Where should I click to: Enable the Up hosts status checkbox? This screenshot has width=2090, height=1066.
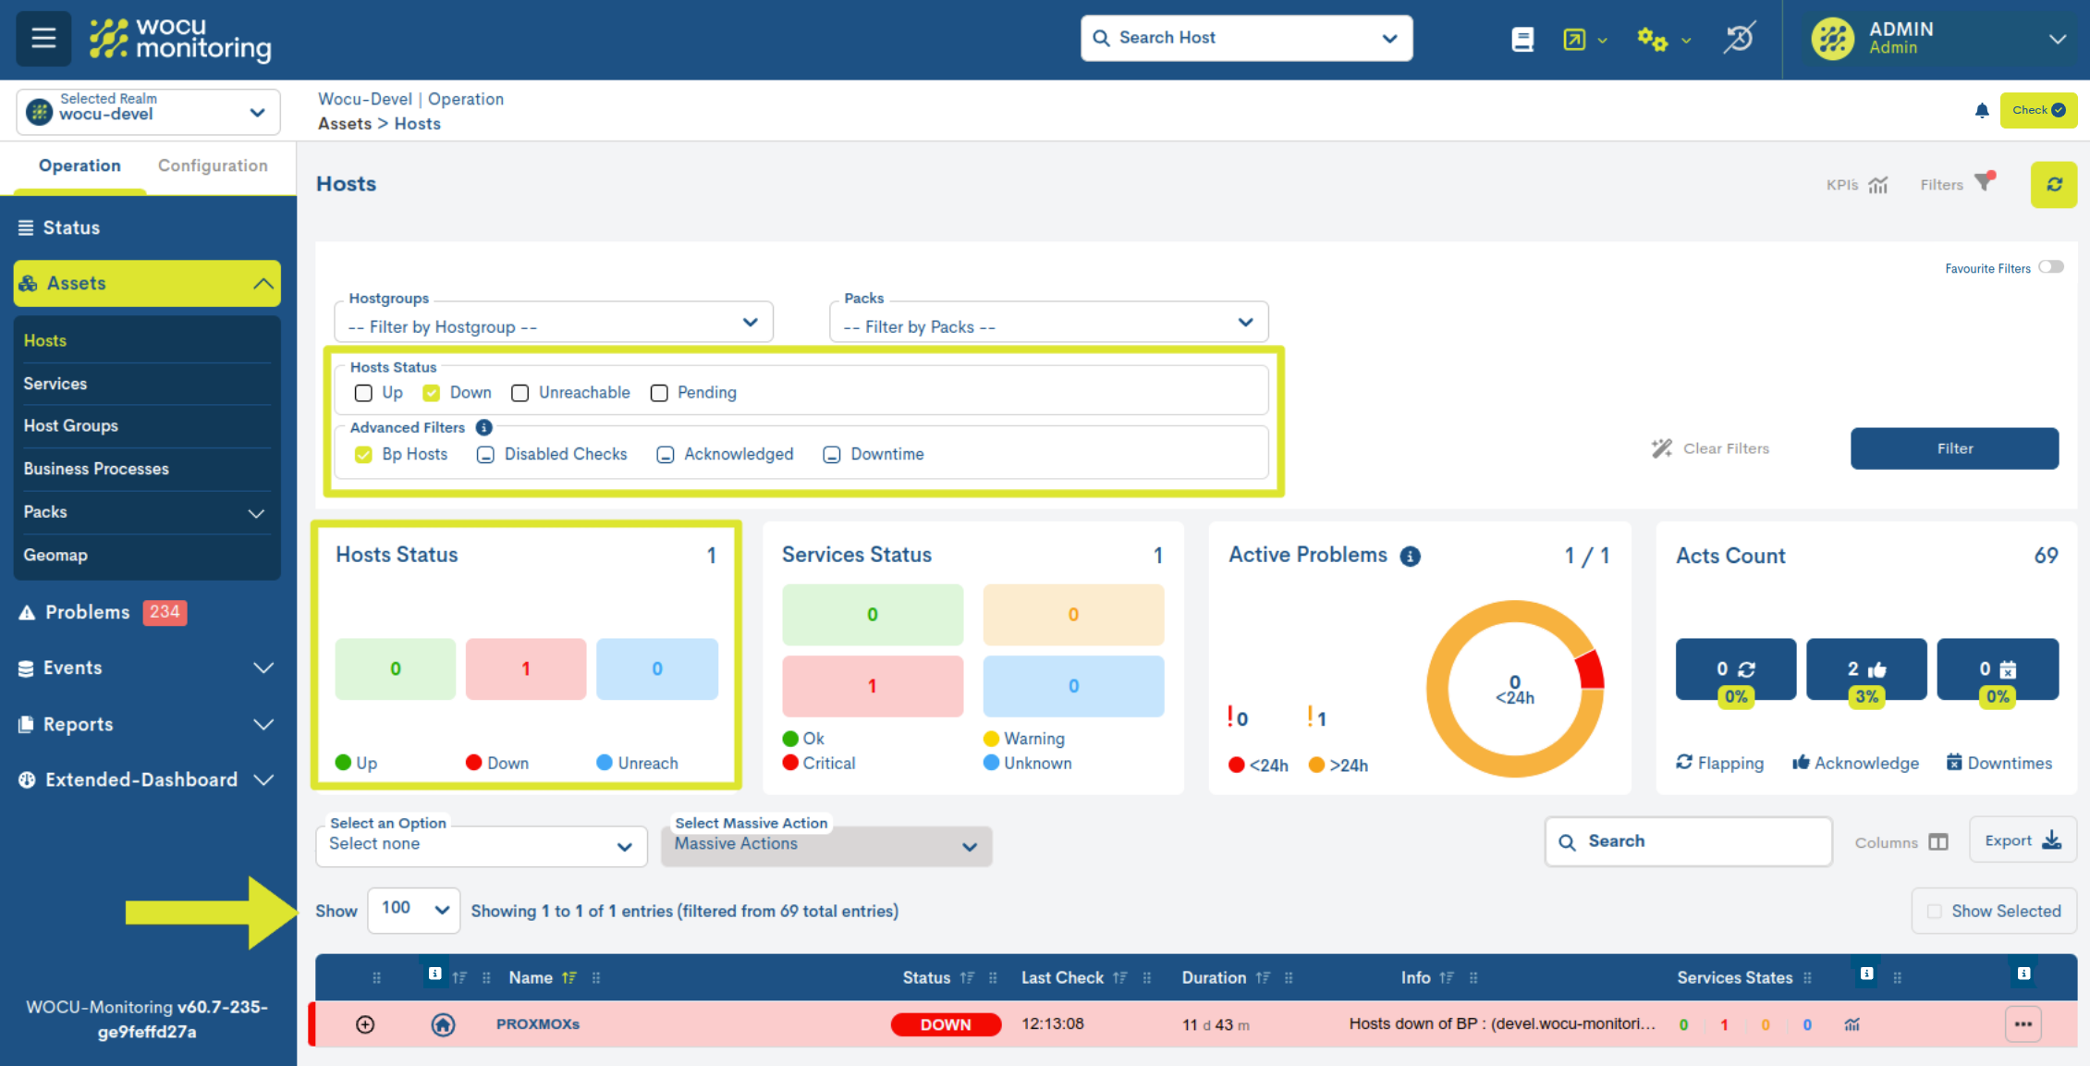tap(363, 393)
